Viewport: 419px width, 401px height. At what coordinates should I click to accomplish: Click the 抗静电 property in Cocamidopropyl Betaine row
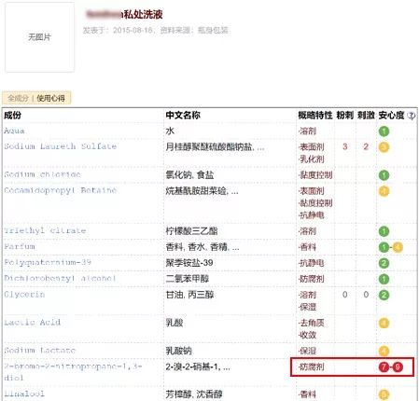pos(312,215)
